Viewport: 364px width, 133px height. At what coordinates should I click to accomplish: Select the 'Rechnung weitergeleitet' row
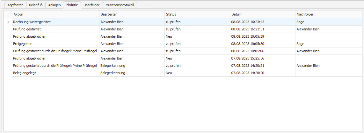click(32, 22)
